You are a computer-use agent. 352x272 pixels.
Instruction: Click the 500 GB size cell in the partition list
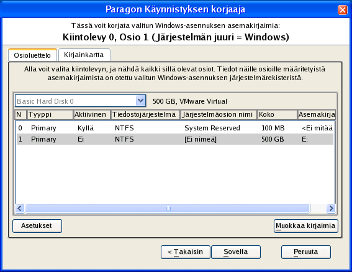point(273,139)
